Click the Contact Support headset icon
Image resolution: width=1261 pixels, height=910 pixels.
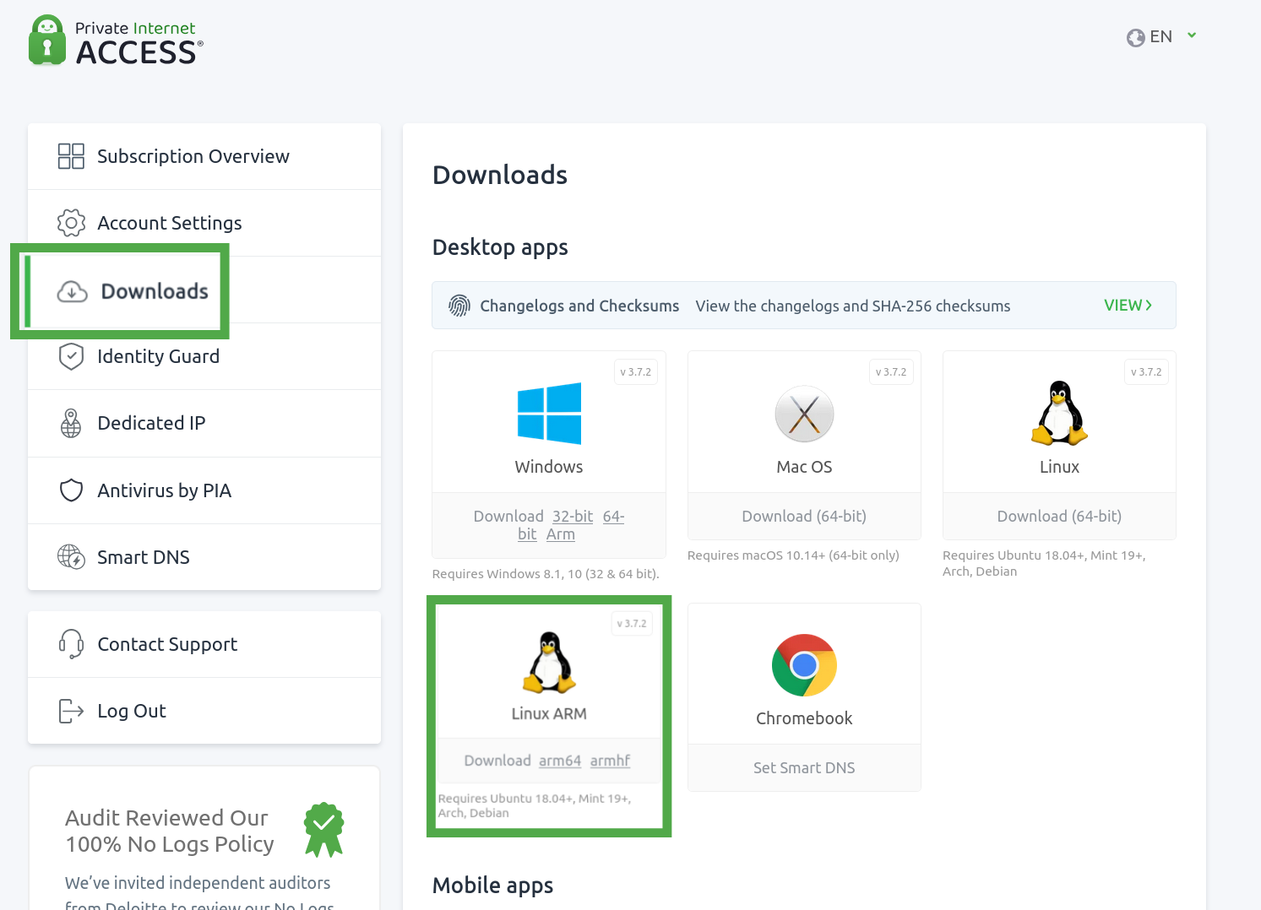point(71,644)
